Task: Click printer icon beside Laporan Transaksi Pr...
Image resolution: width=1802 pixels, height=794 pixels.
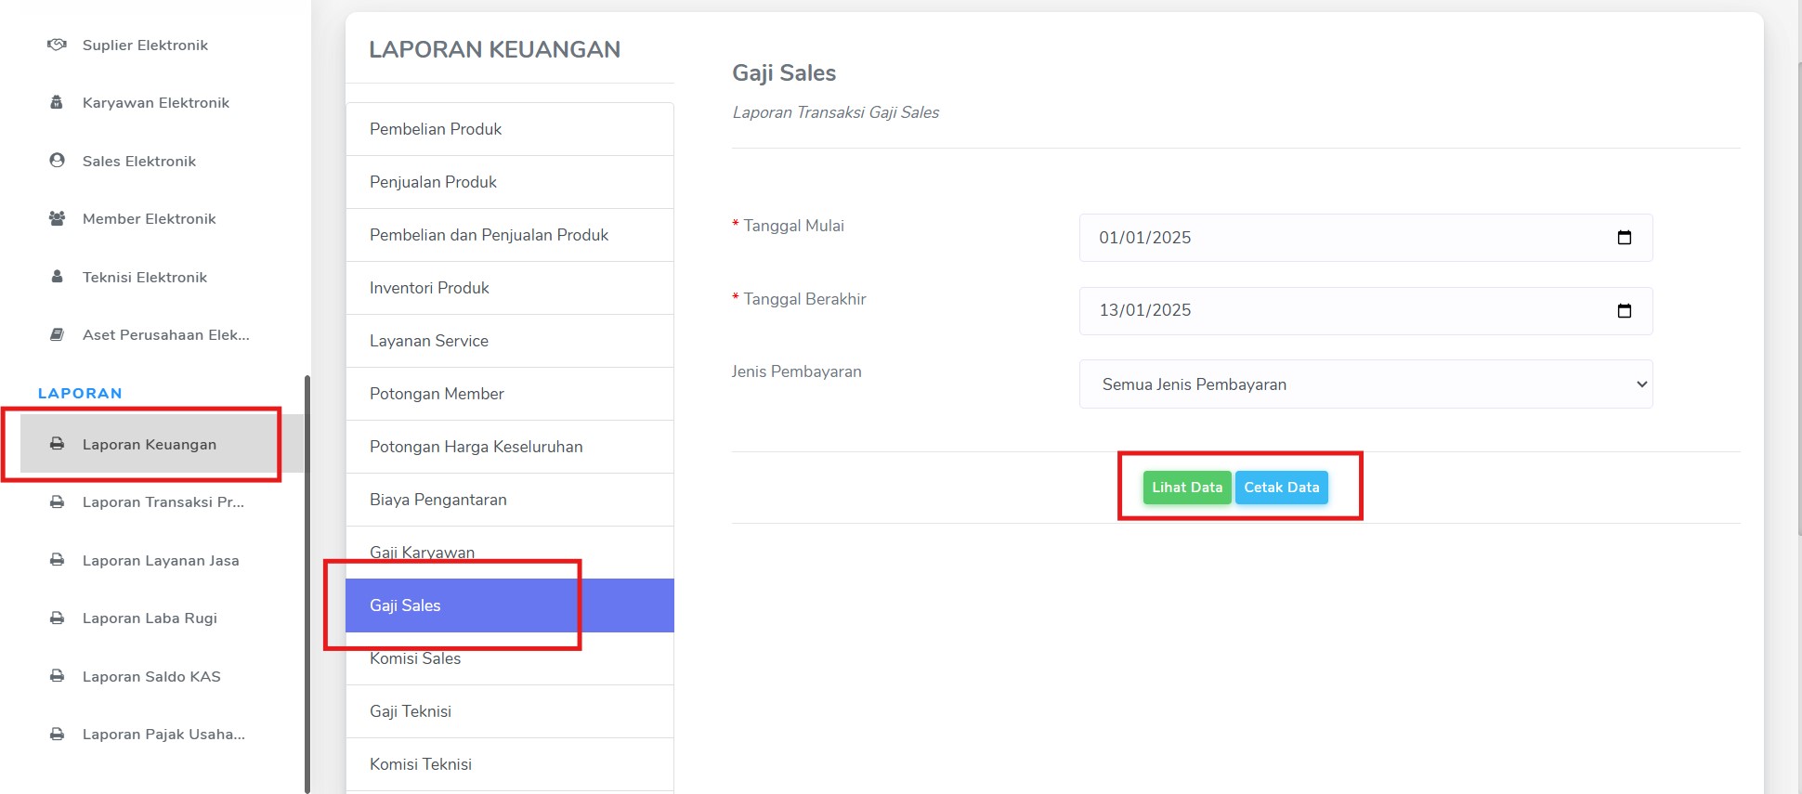Action: (57, 502)
